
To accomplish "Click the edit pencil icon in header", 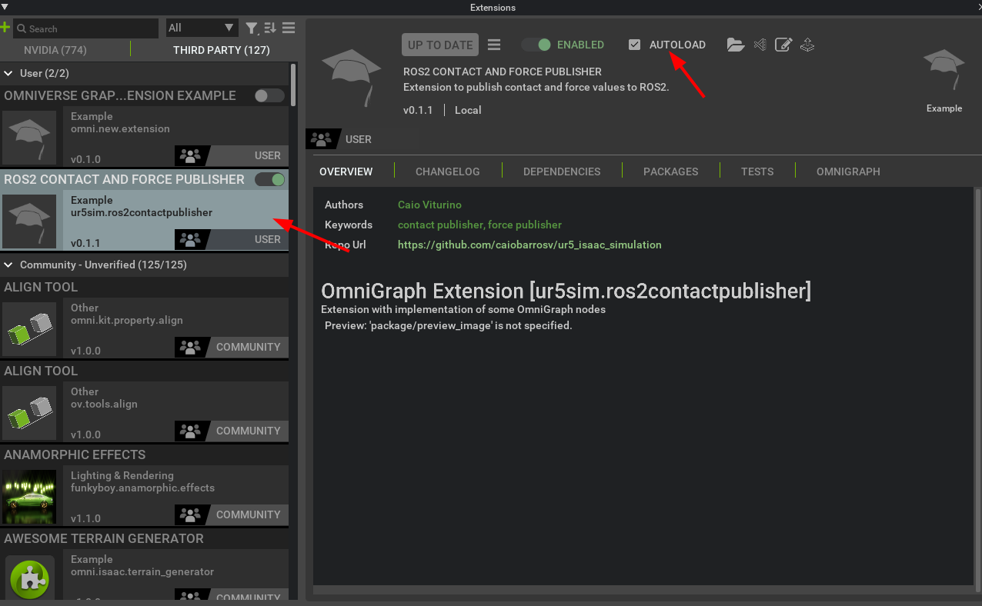I will point(783,45).
